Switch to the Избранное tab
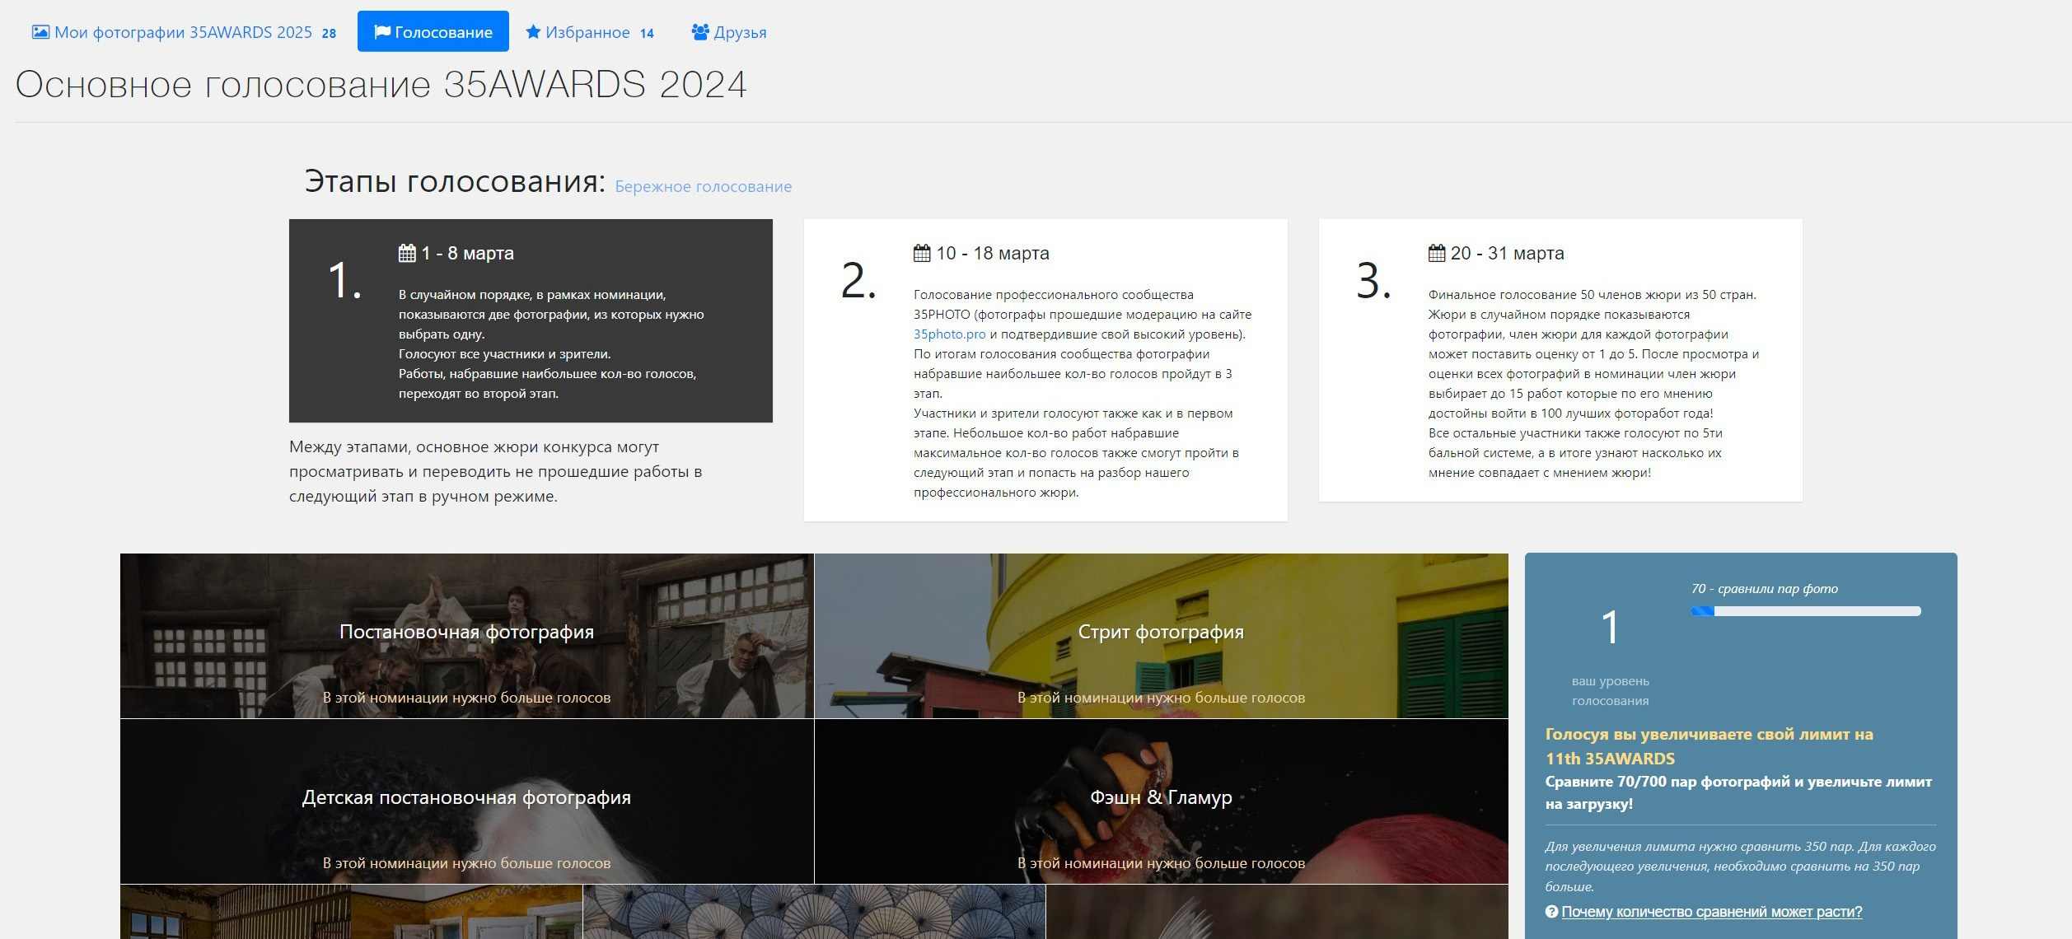Screen dimensions: 2072x939 587,32
